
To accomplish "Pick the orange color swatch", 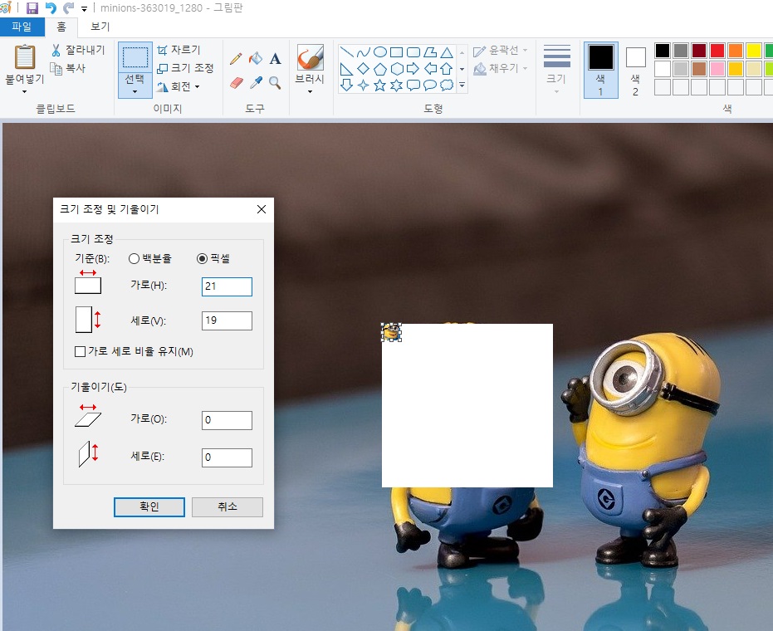I will click(x=736, y=51).
